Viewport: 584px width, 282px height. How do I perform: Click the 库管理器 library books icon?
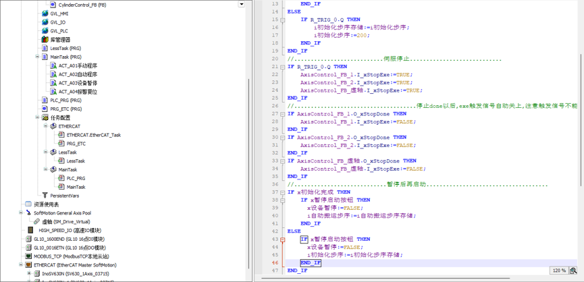tap(45, 39)
